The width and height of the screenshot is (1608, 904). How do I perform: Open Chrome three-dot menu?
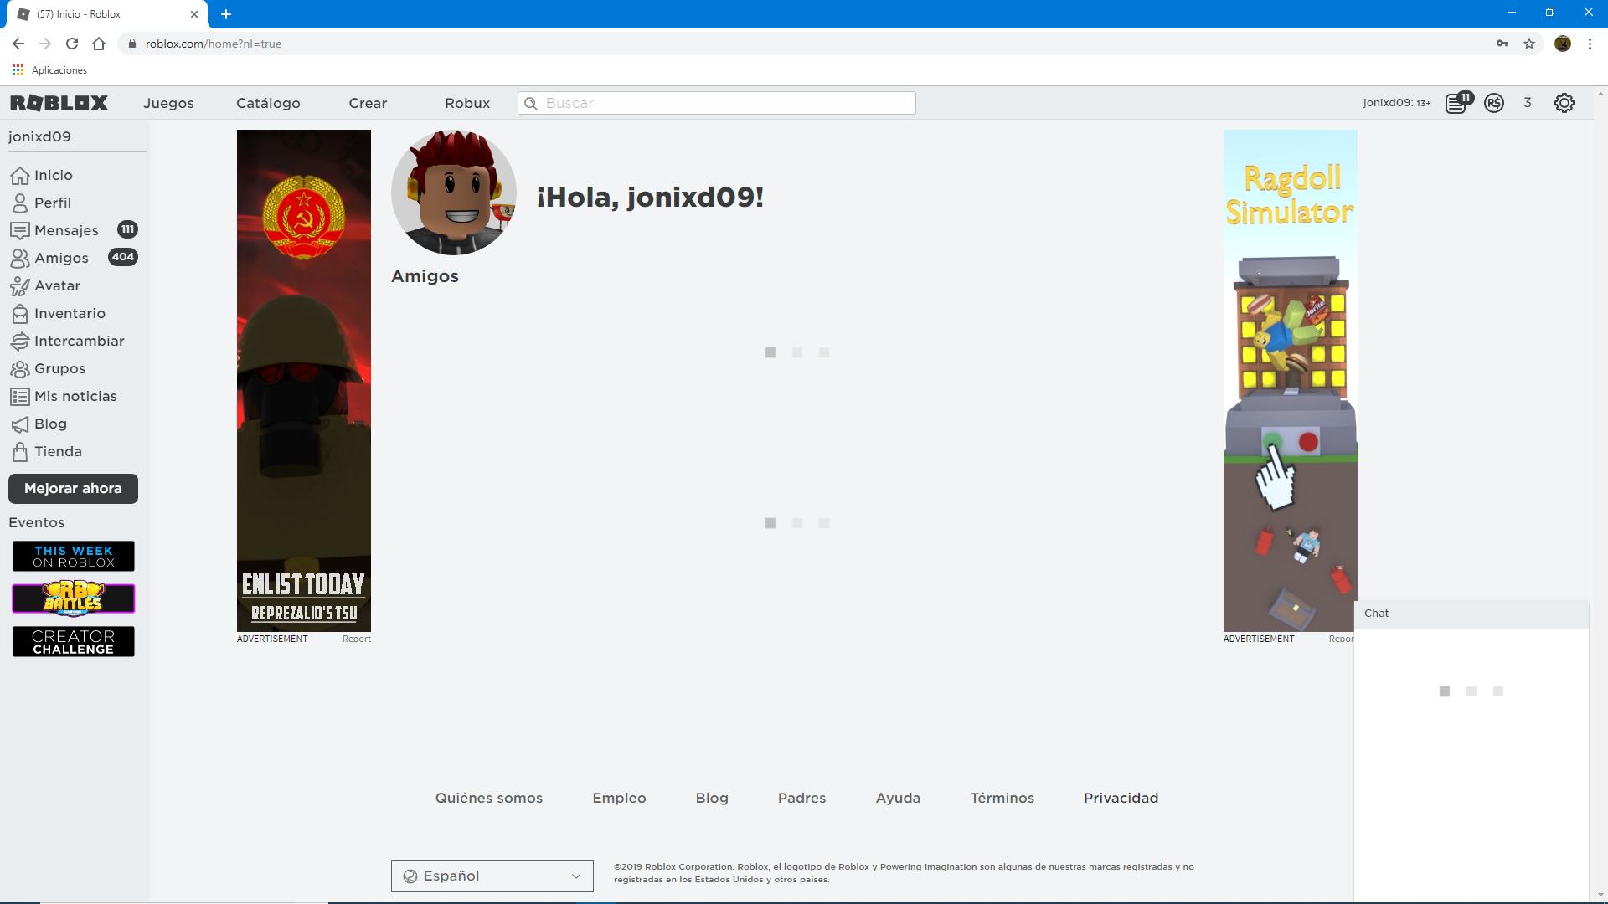[1590, 44]
